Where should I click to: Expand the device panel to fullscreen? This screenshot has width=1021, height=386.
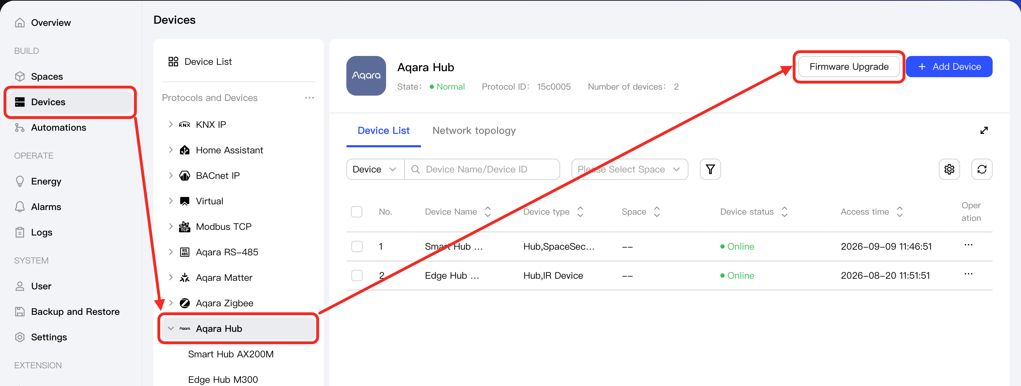click(984, 130)
